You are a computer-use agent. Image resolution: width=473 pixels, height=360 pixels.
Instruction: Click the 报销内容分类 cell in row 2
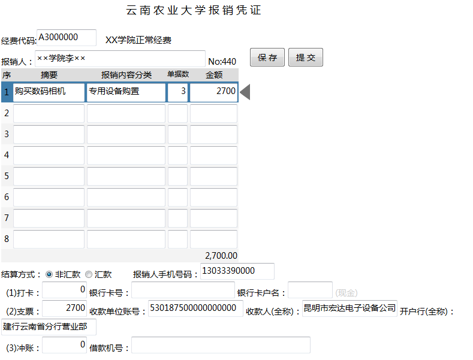(126, 113)
